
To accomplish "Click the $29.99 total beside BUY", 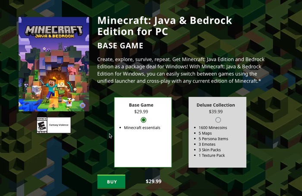I will coord(154,181).
